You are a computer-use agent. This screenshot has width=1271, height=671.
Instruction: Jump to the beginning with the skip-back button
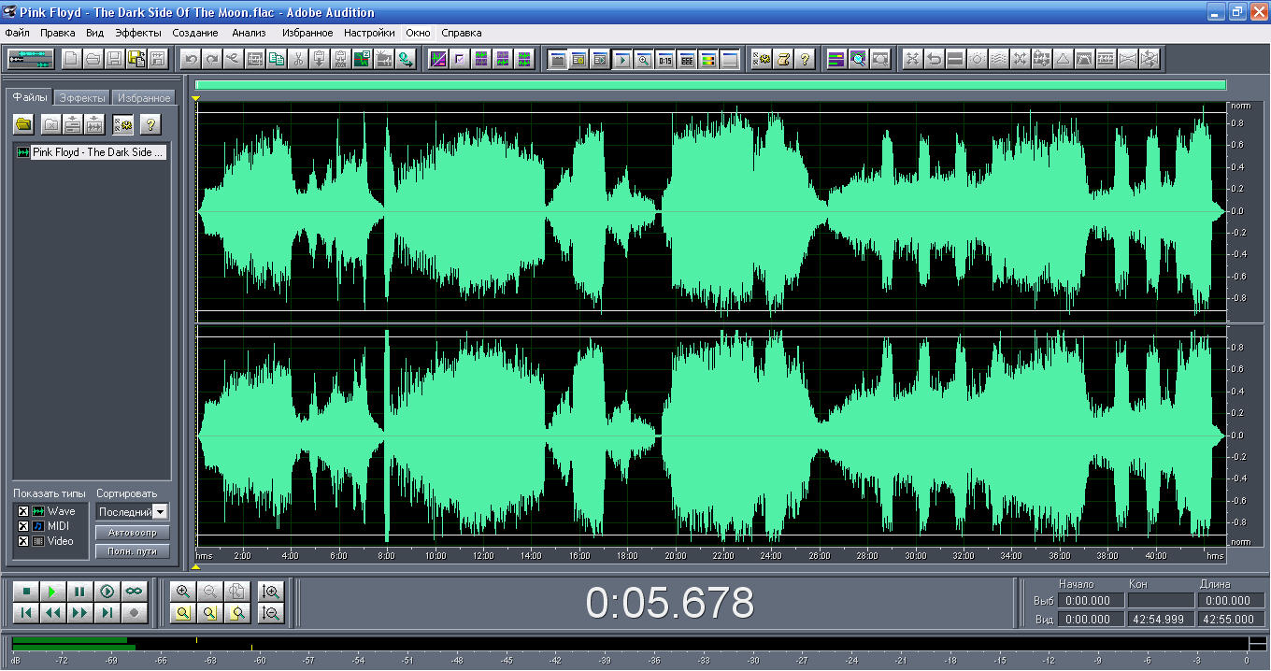(x=27, y=612)
